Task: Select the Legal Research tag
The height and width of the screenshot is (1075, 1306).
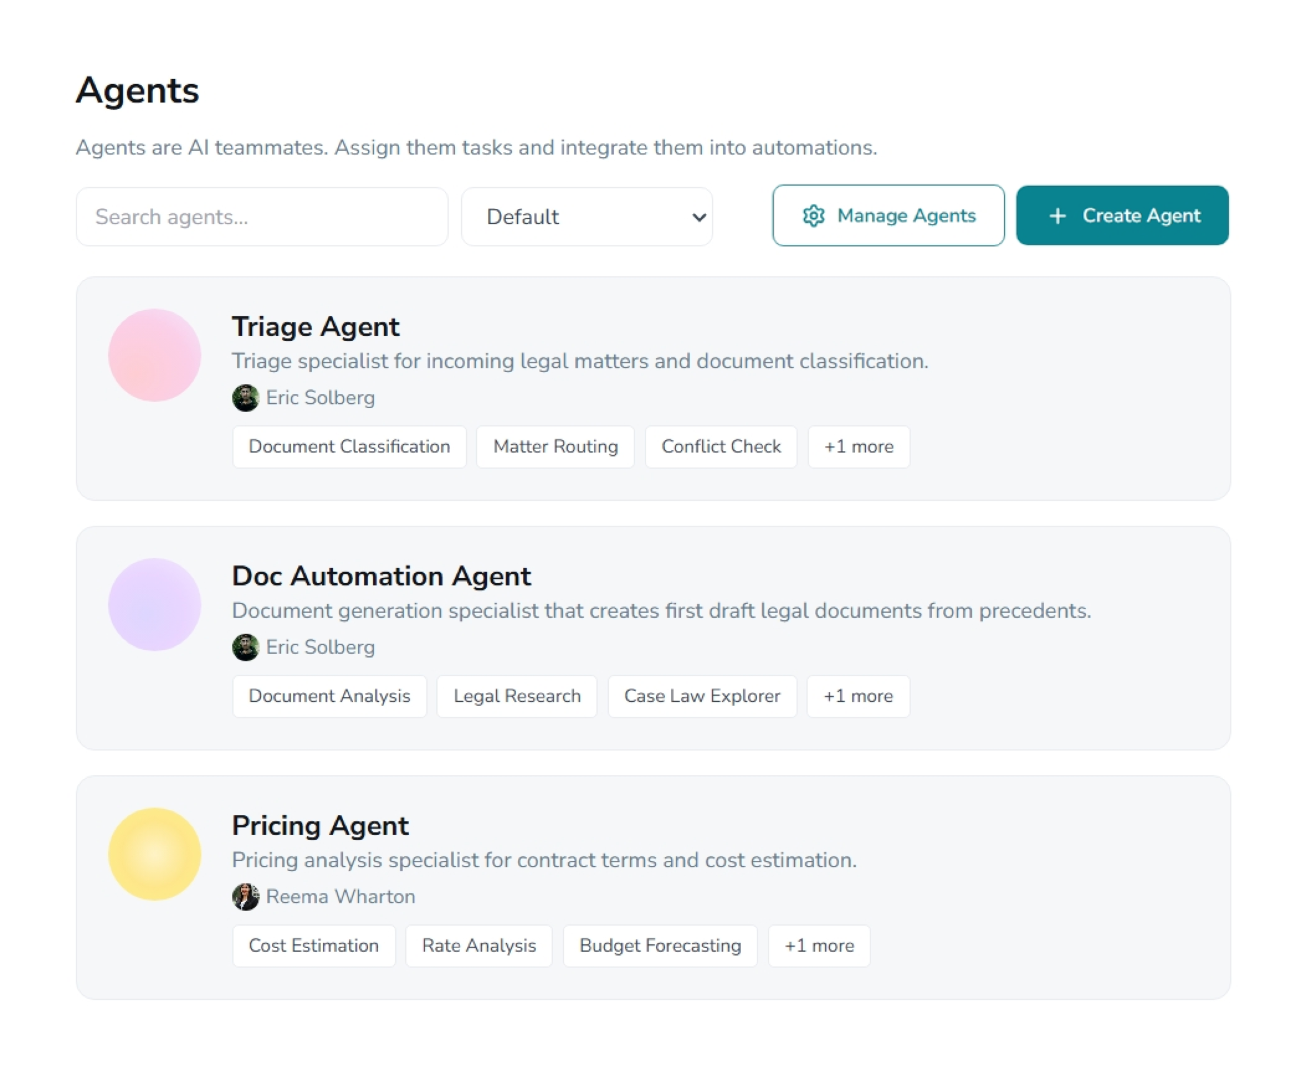Action: tap(517, 696)
